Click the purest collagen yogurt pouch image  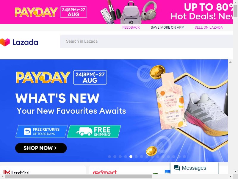[170, 101]
